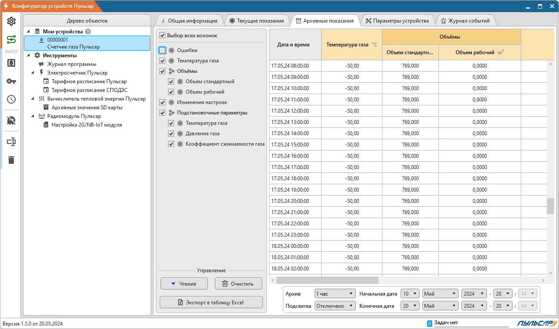Click heat icon of Вычислитель тепловой энергии
This screenshot has height=329, width=559.
[x=42, y=99]
